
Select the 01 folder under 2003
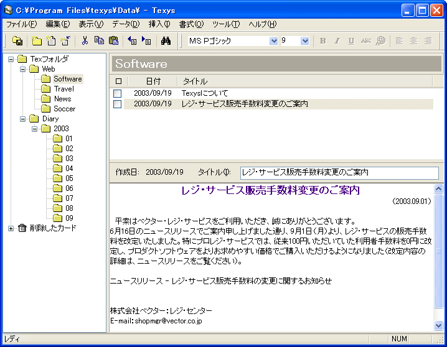[69, 139]
